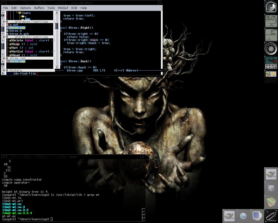Open the Buffers menu in Emacs
Image resolution: width=278 pixels, height=223 pixels.
coord(39,8)
